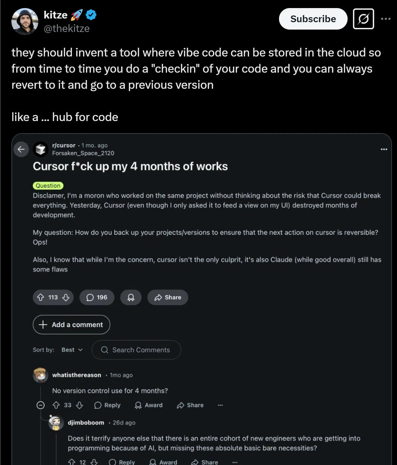
Task: Click the award icon under the post
Action: (x=131, y=298)
